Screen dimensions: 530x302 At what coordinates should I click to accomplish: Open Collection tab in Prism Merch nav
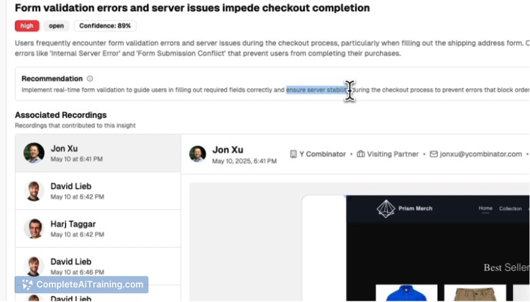point(510,208)
